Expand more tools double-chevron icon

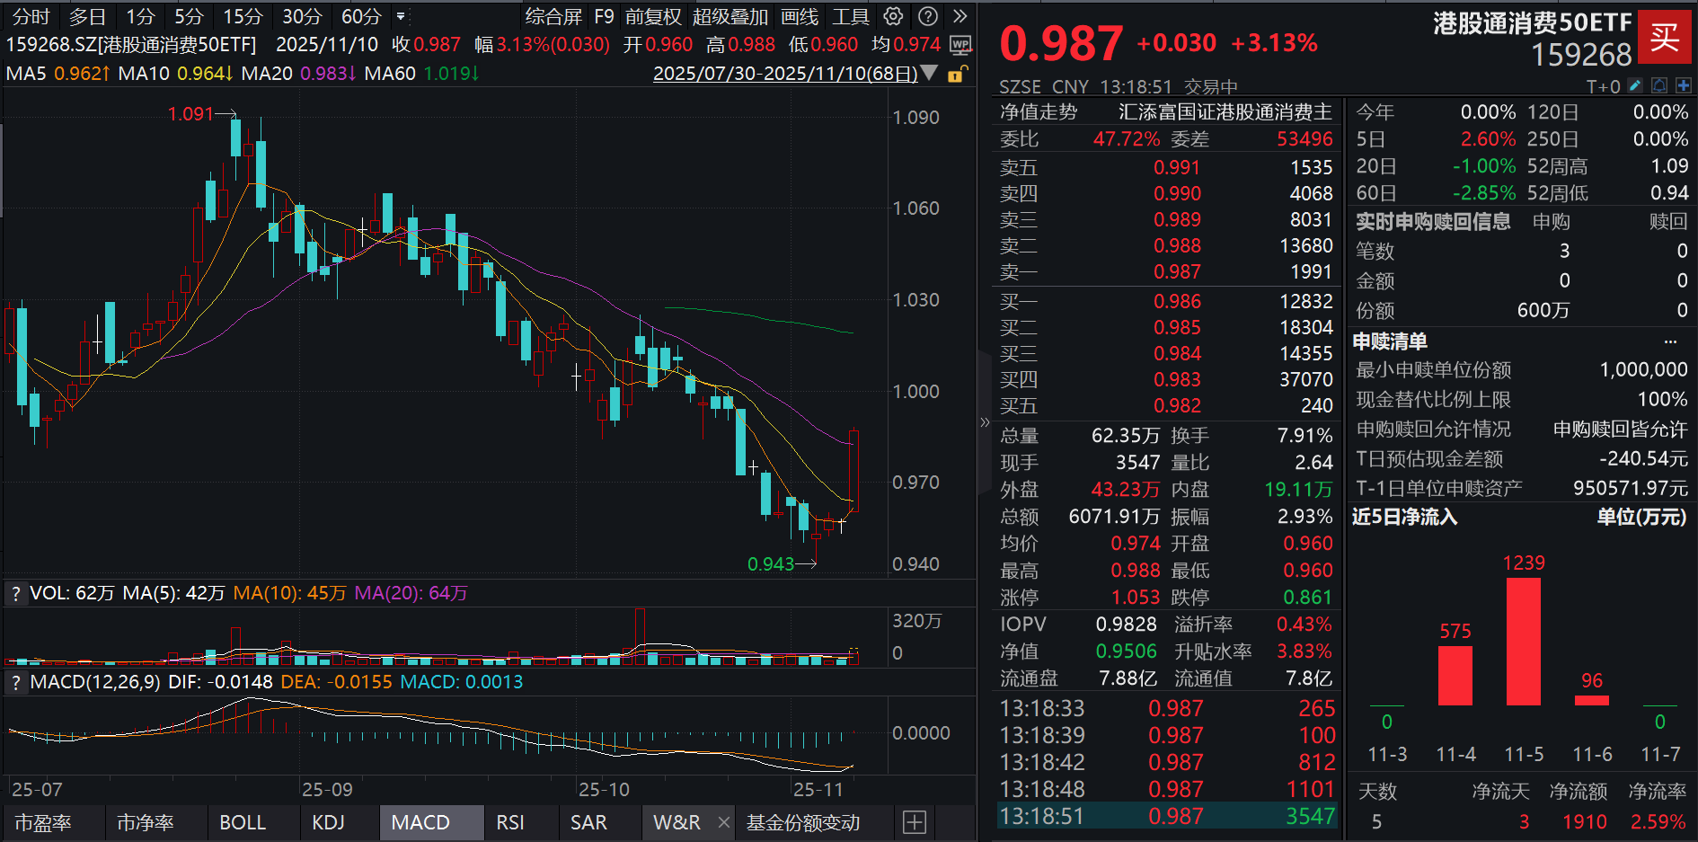click(960, 16)
